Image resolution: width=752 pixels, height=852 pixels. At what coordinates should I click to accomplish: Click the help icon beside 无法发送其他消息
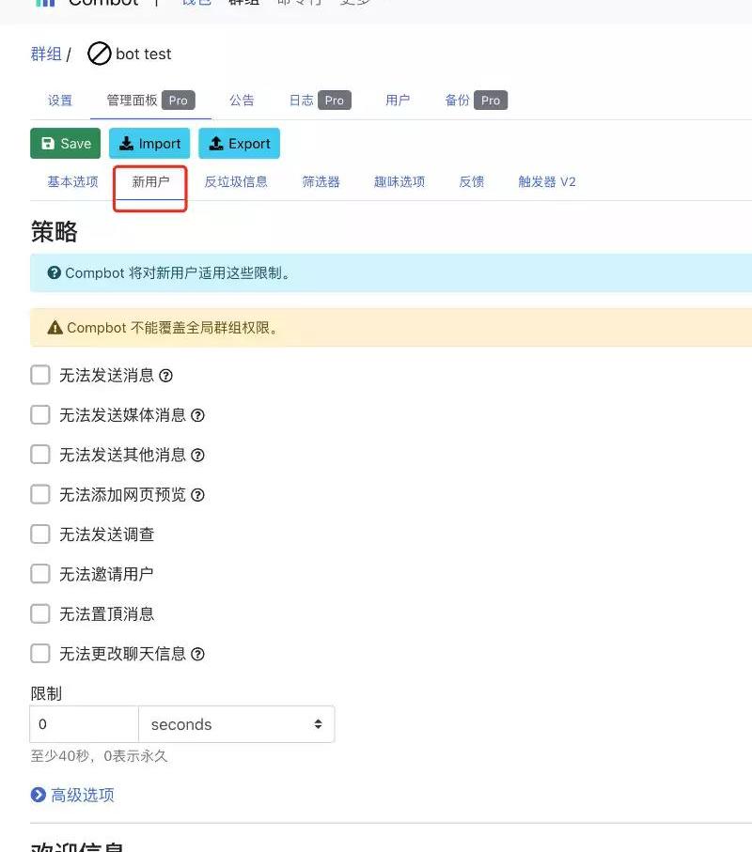tap(197, 455)
